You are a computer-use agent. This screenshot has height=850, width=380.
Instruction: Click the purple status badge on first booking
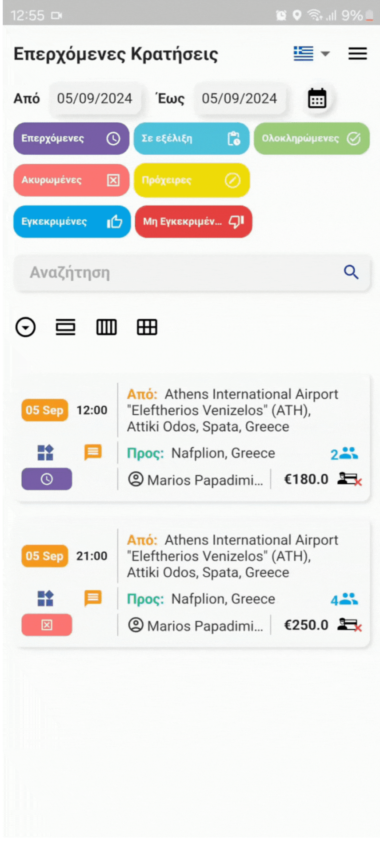(x=47, y=479)
